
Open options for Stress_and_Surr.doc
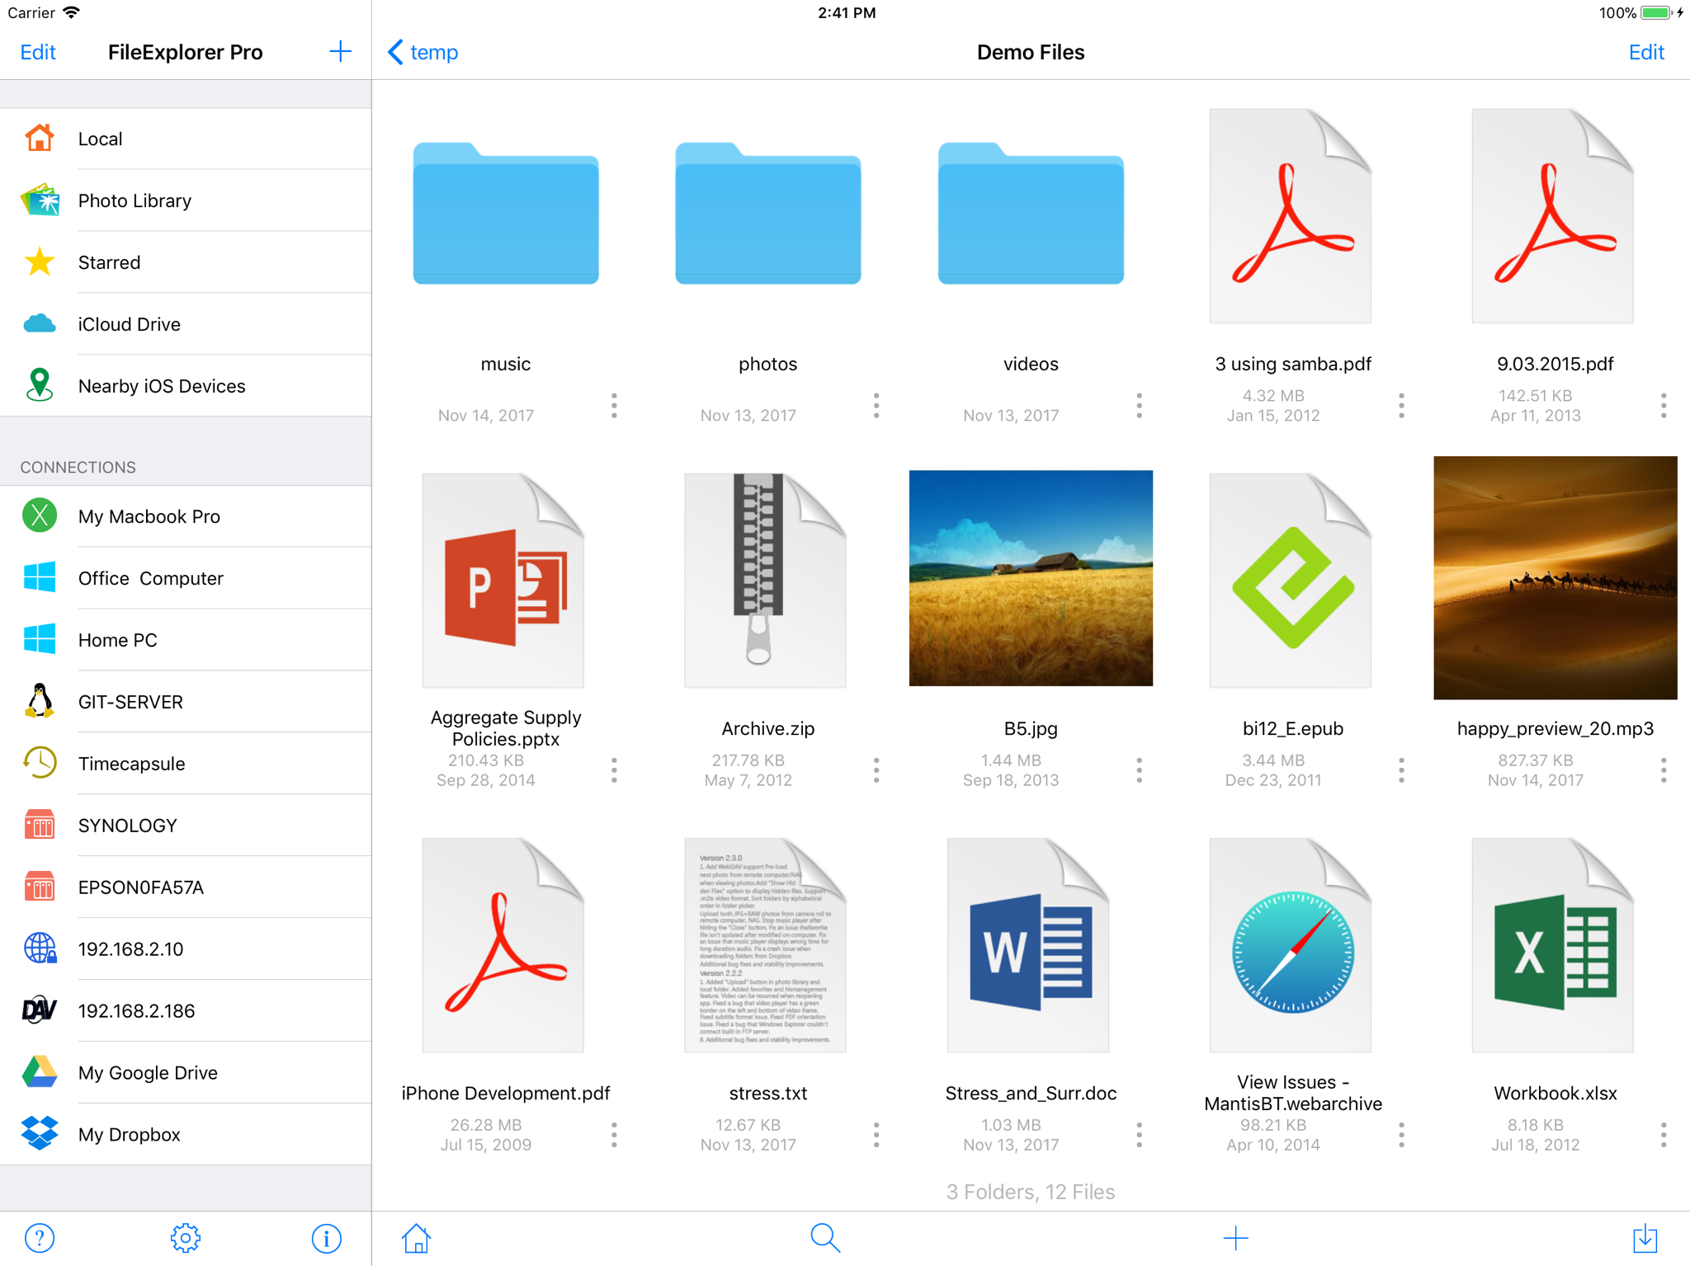pos(1139,1135)
